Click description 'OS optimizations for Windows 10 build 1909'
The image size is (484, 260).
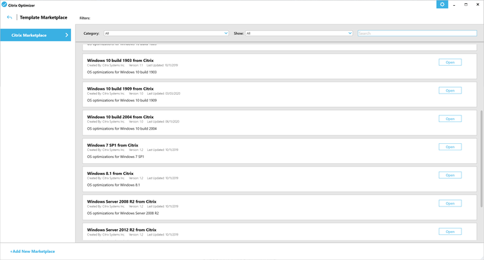click(122, 100)
